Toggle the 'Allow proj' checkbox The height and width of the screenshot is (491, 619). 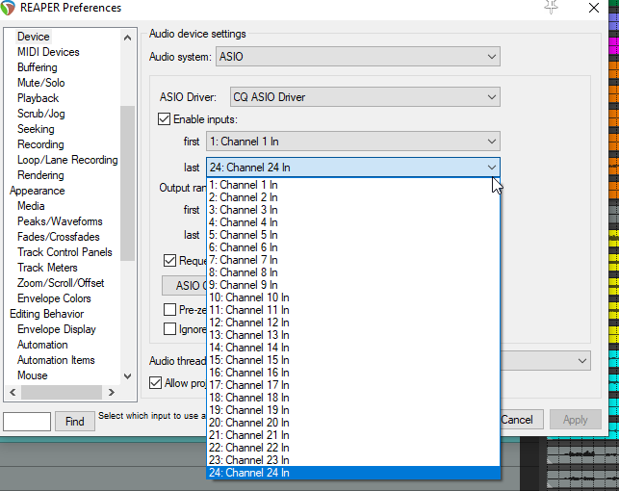click(156, 383)
